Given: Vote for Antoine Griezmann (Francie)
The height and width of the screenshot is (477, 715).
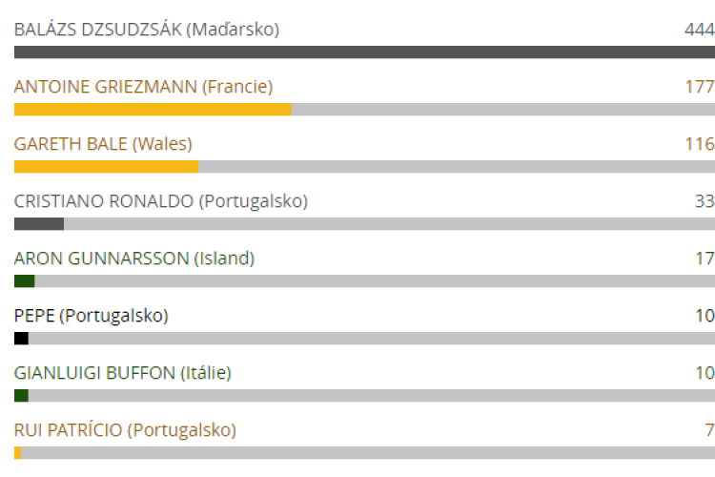Looking at the screenshot, I should tap(143, 87).
